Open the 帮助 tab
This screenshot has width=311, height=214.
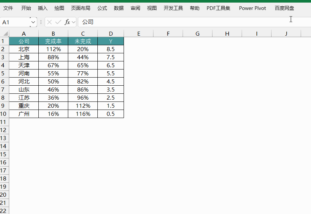194,8
